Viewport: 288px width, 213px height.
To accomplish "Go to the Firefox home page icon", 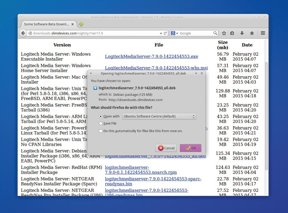I will click(x=252, y=33).
